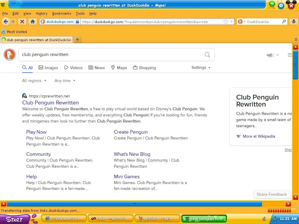
Task: Open the Community sitelink
Action: 39,154
